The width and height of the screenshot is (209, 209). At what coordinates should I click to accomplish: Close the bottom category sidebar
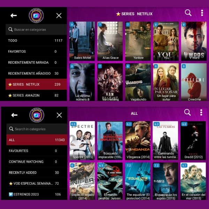click(59, 115)
